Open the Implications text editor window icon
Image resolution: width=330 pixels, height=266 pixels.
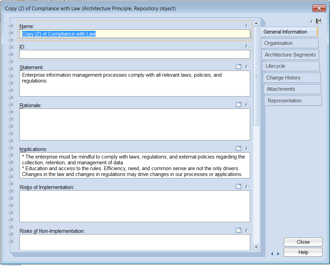coord(239,148)
